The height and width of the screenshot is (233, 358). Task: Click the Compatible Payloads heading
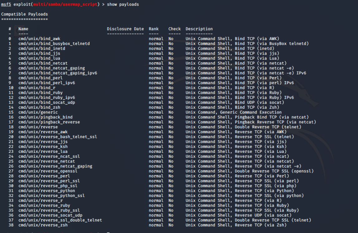[24, 14]
